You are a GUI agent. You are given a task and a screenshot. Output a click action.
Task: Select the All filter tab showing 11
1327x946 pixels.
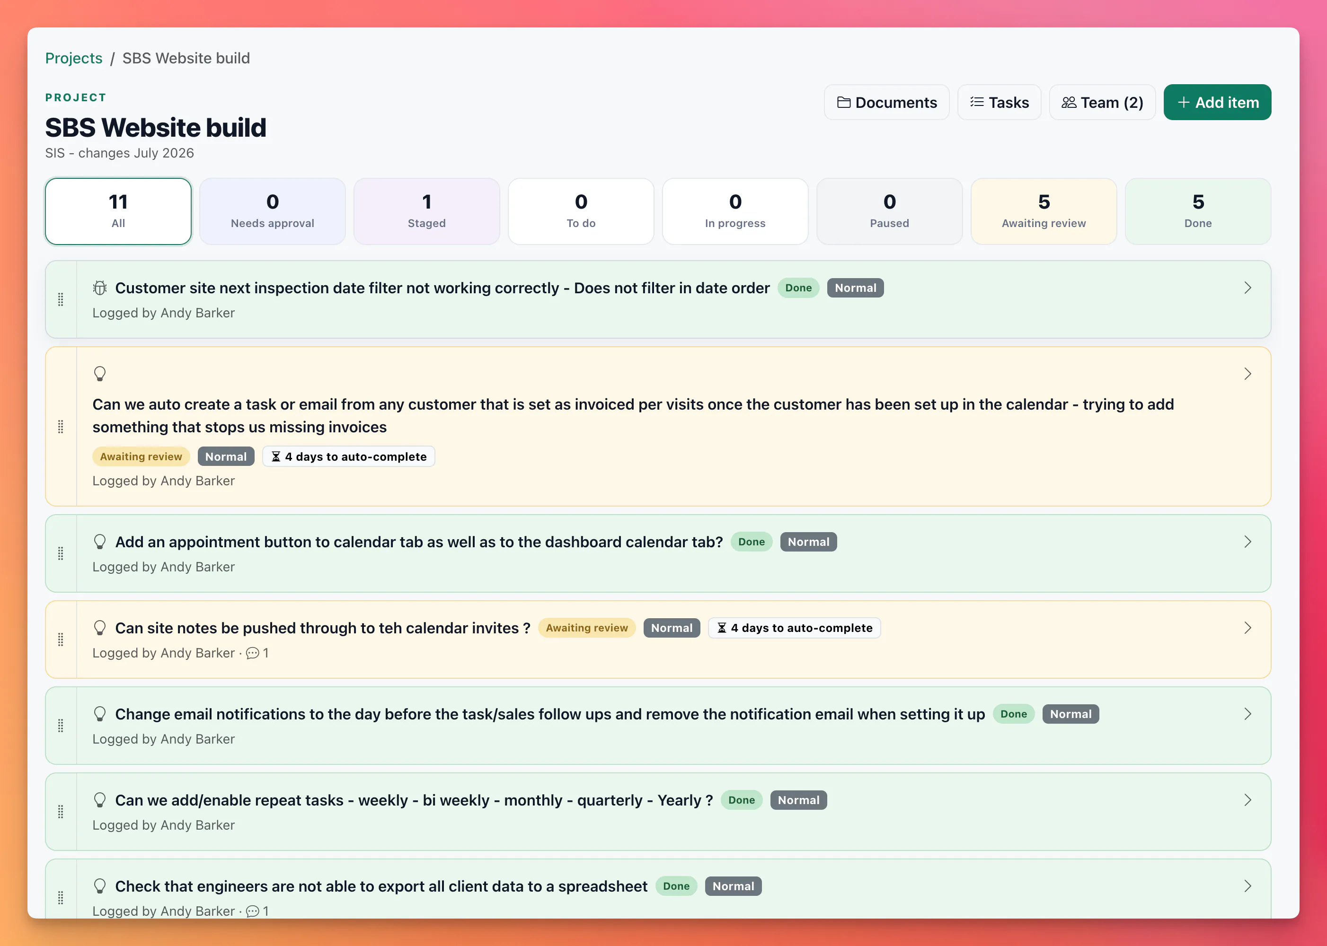118,211
